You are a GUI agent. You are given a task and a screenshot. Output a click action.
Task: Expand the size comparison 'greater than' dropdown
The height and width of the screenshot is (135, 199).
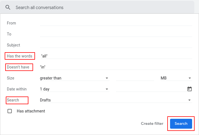(x=74, y=78)
